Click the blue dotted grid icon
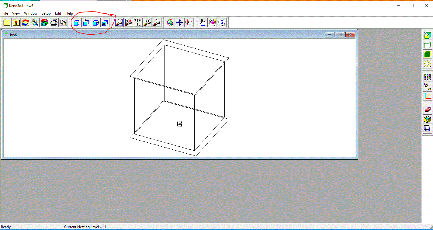 tap(428, 128)
